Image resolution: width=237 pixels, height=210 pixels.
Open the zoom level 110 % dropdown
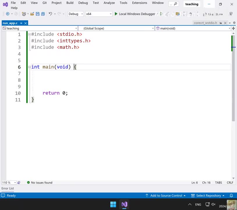coord(15,183)
